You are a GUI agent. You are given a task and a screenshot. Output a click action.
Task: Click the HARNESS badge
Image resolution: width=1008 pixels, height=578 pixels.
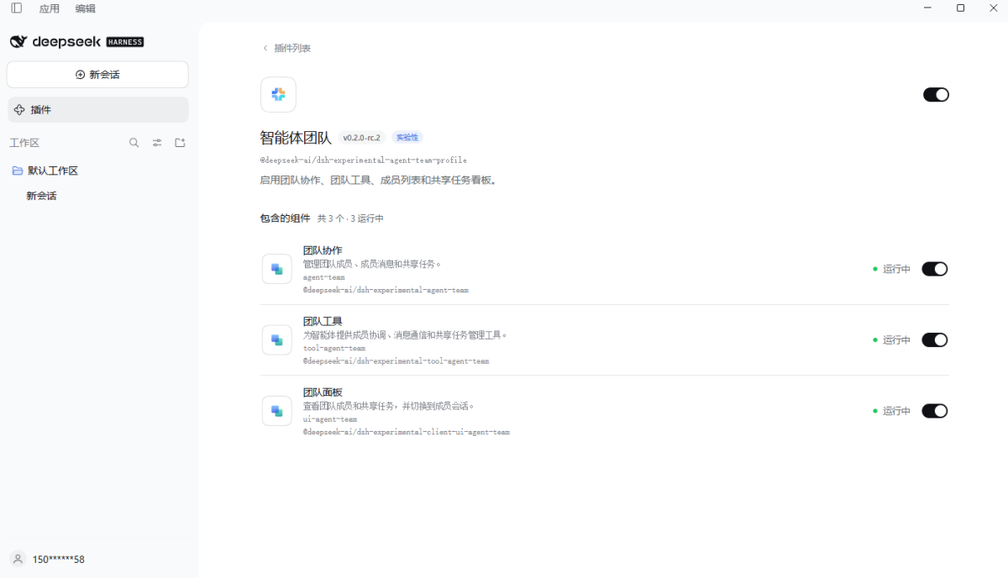tap(125, 42)
